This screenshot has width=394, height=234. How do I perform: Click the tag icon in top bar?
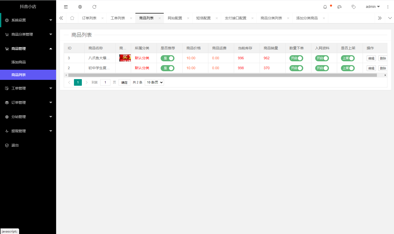pyautogui.click(x=353, y=7)
